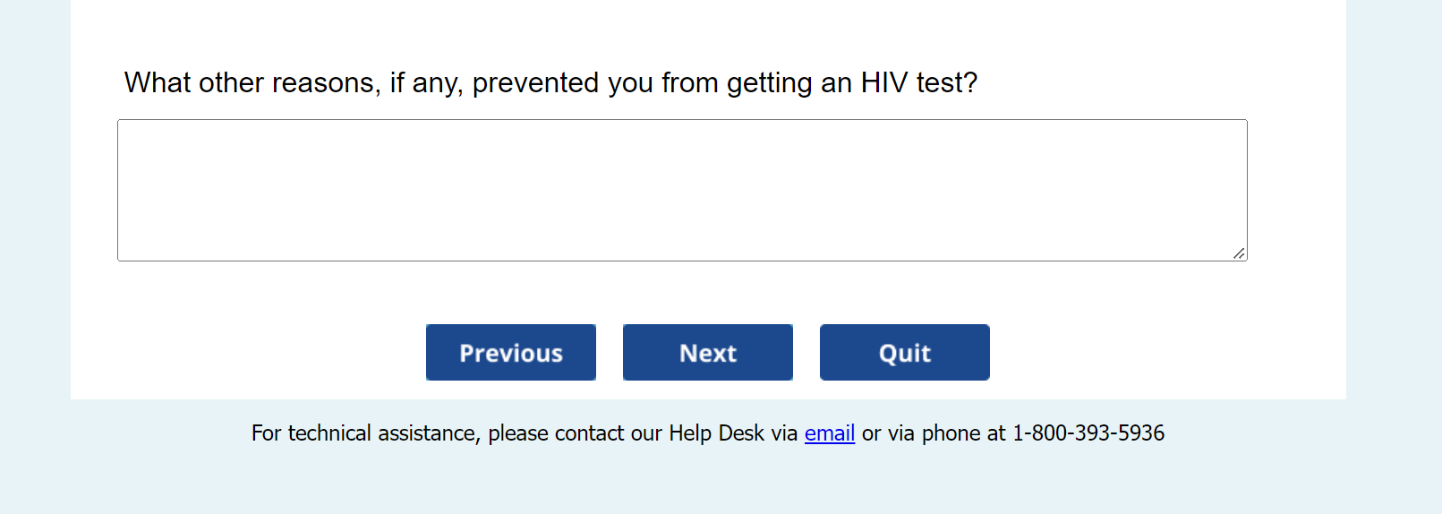Click the Previous button
Viewport: 1442px width, 514px height.
(510, 353)
